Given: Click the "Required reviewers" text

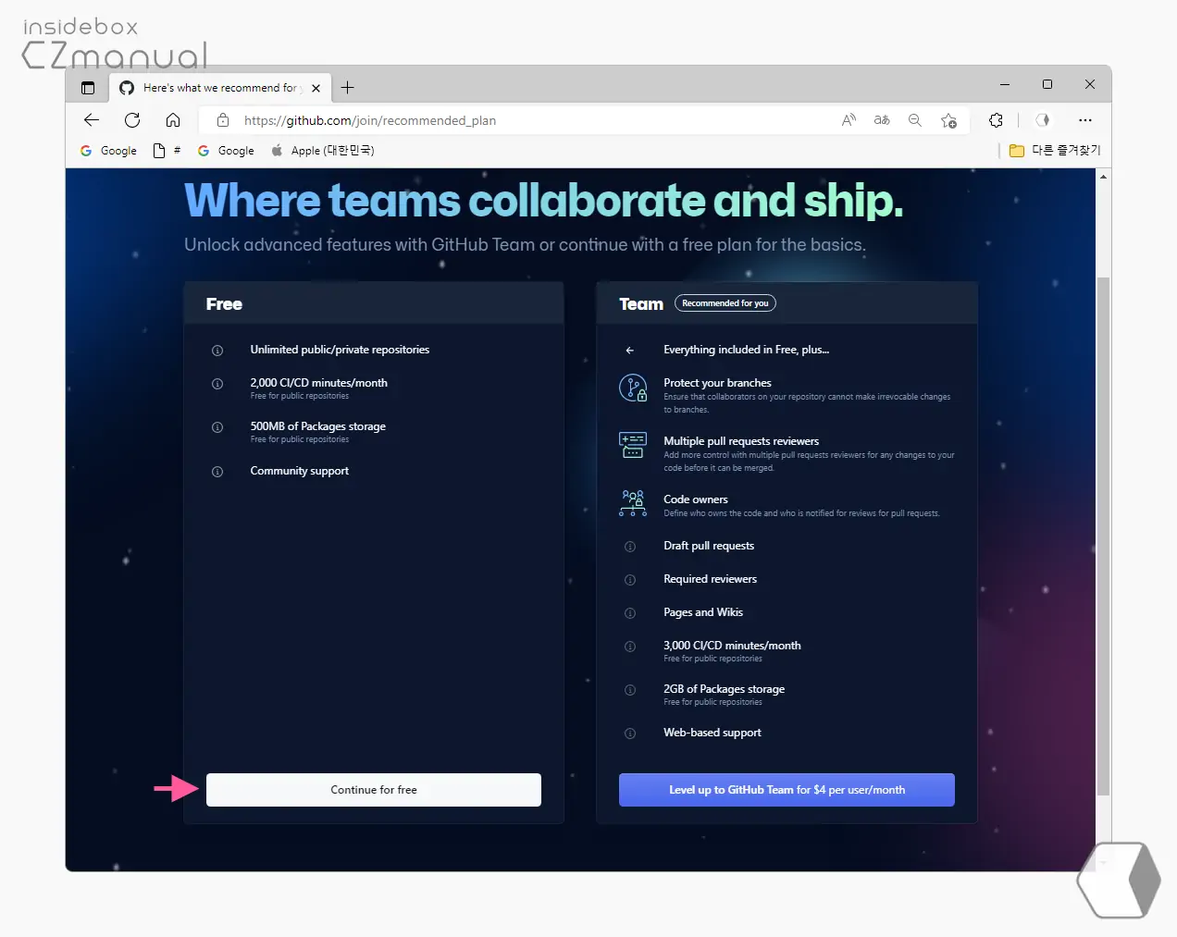Looking at the screenshot, I should pos(710,579).
